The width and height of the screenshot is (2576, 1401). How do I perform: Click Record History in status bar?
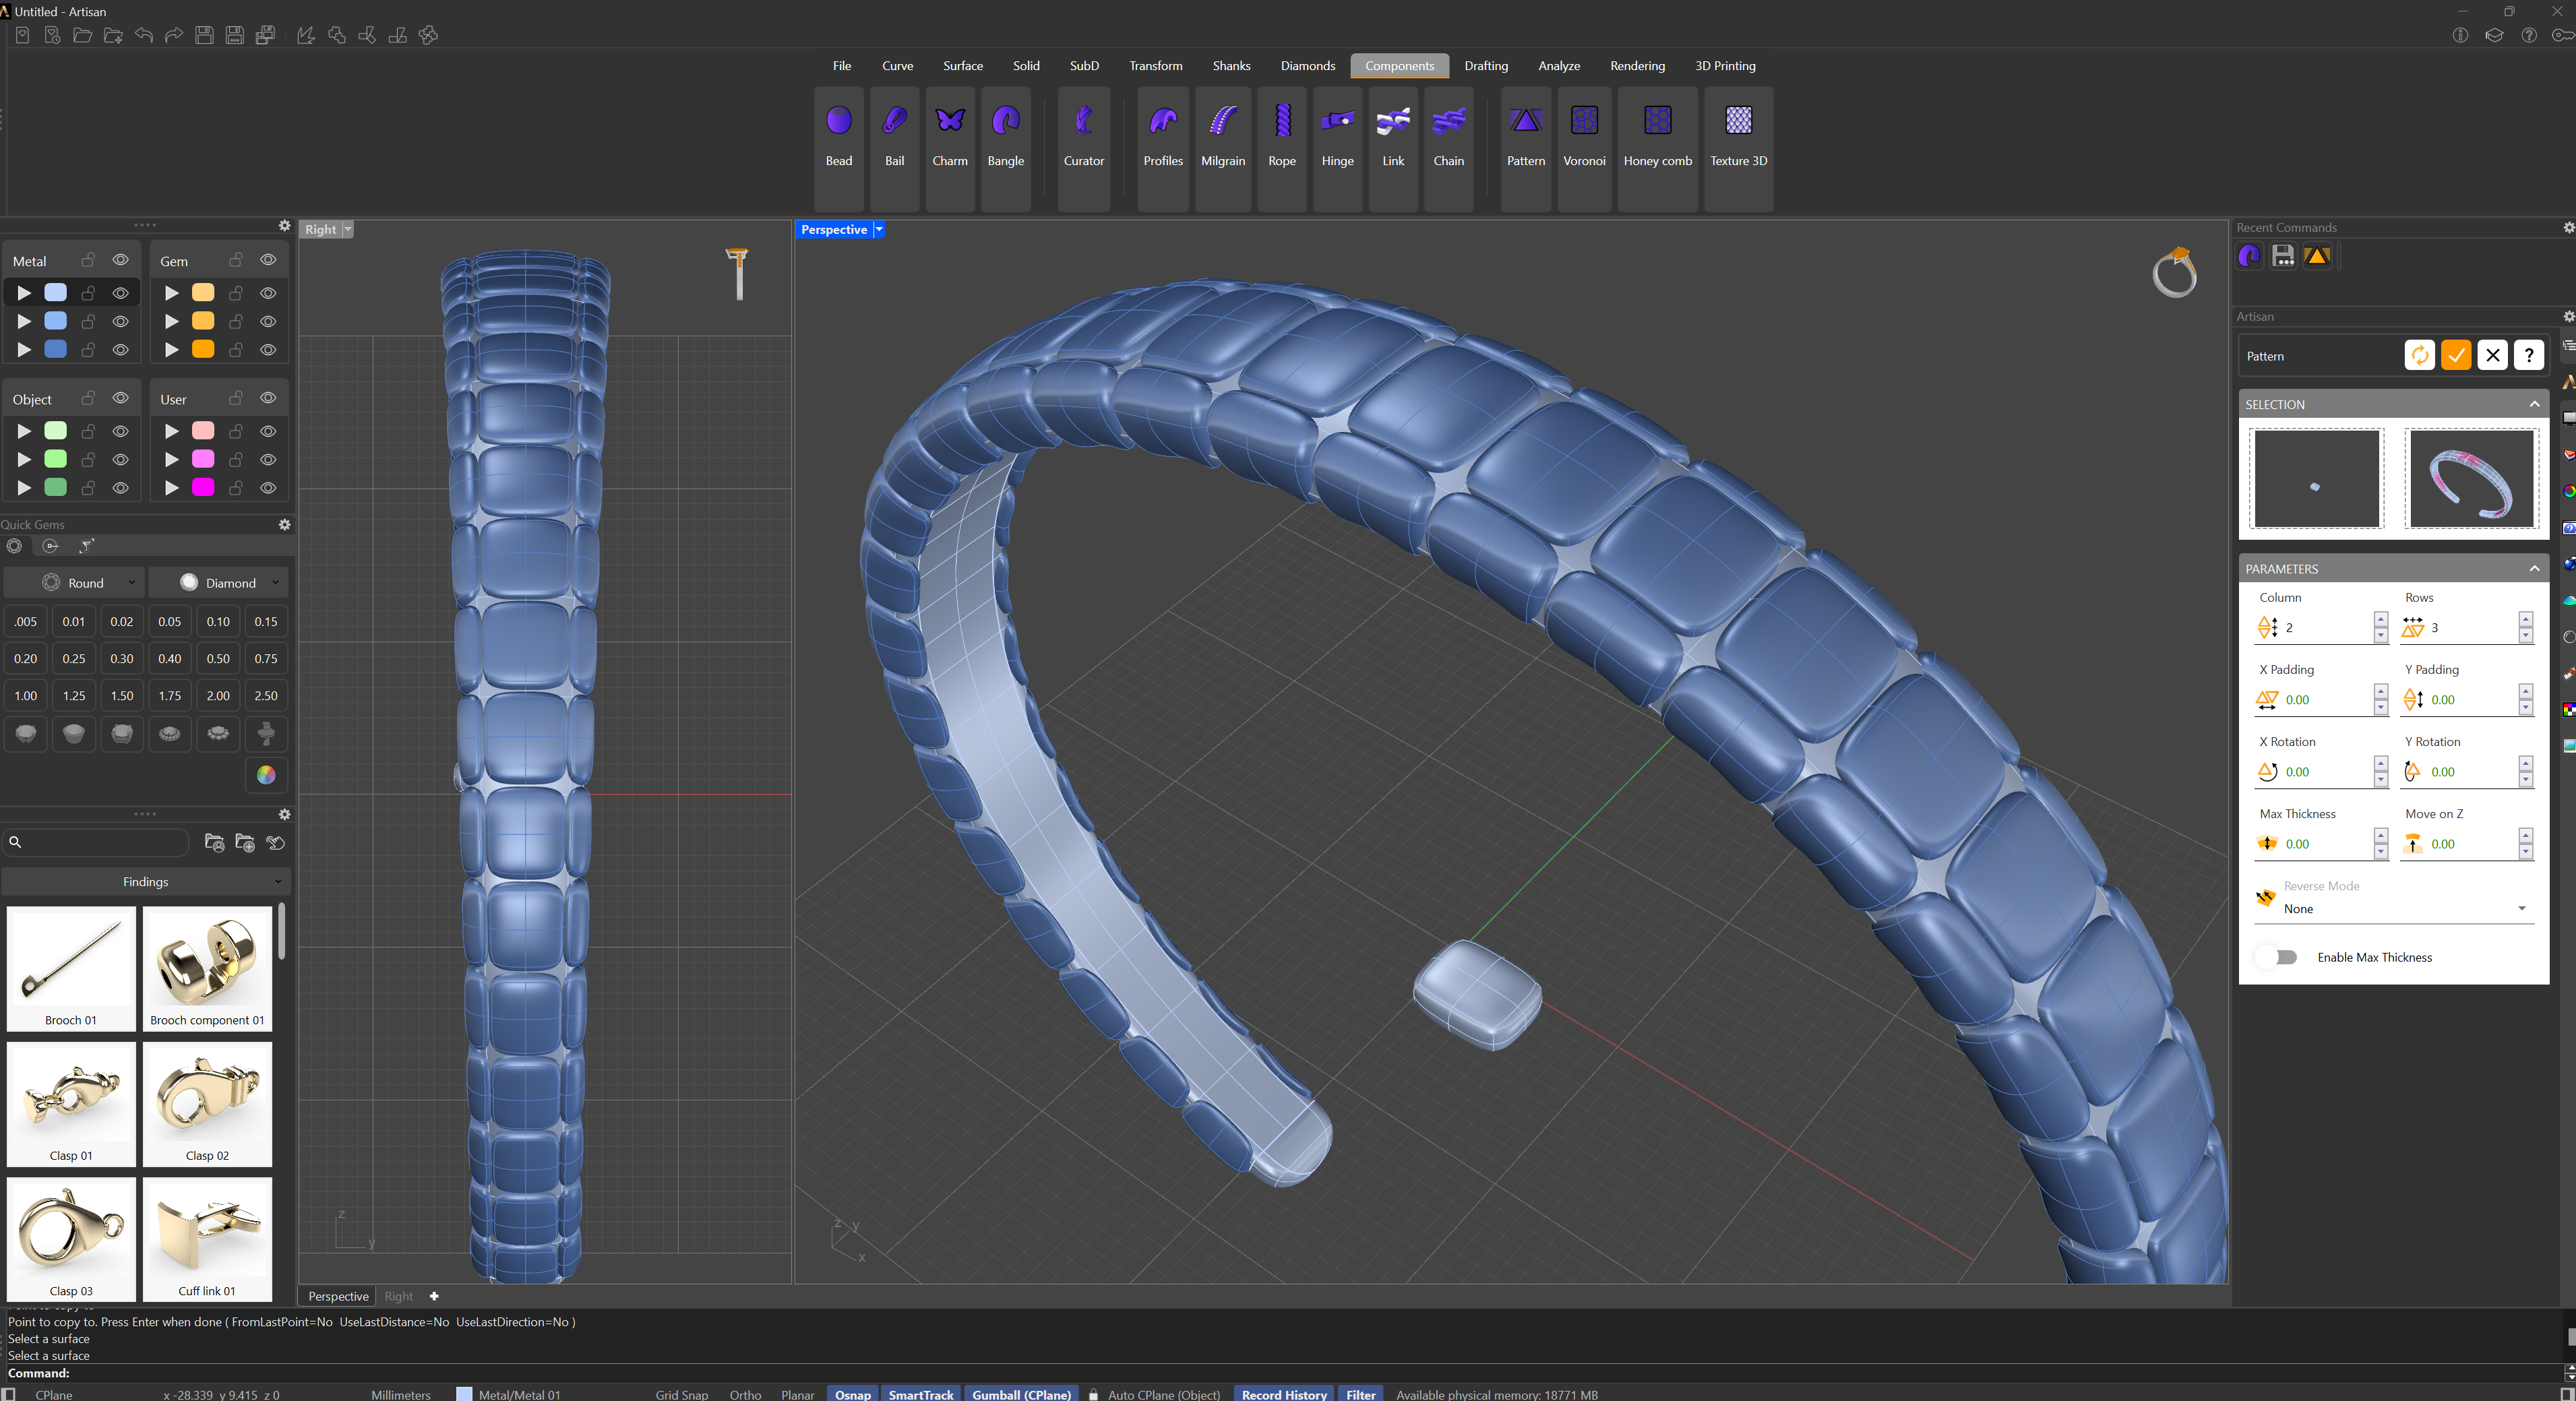(x=1284, y=1394)
